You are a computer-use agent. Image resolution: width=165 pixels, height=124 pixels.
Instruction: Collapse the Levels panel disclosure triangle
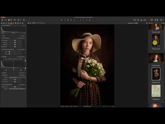pyautogui.click(x=1, y=56)
